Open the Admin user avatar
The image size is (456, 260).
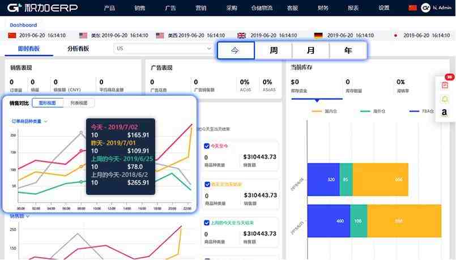(x=426, y=8)
